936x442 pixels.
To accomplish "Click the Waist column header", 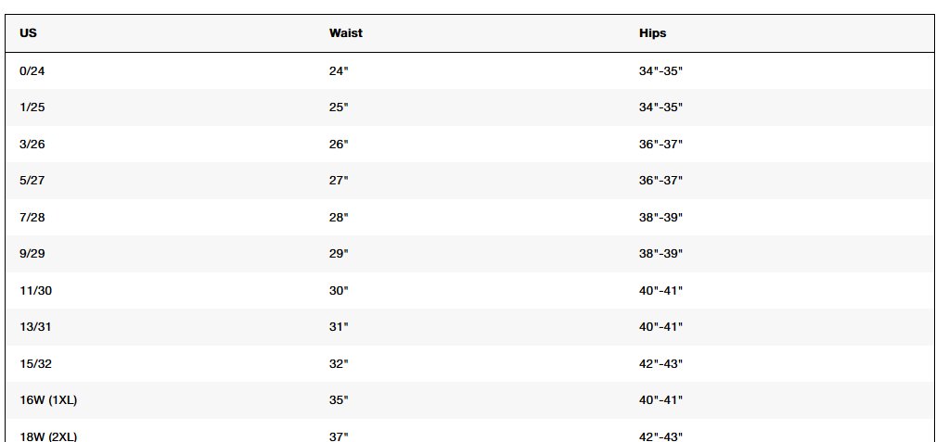I will pos(346,33).
